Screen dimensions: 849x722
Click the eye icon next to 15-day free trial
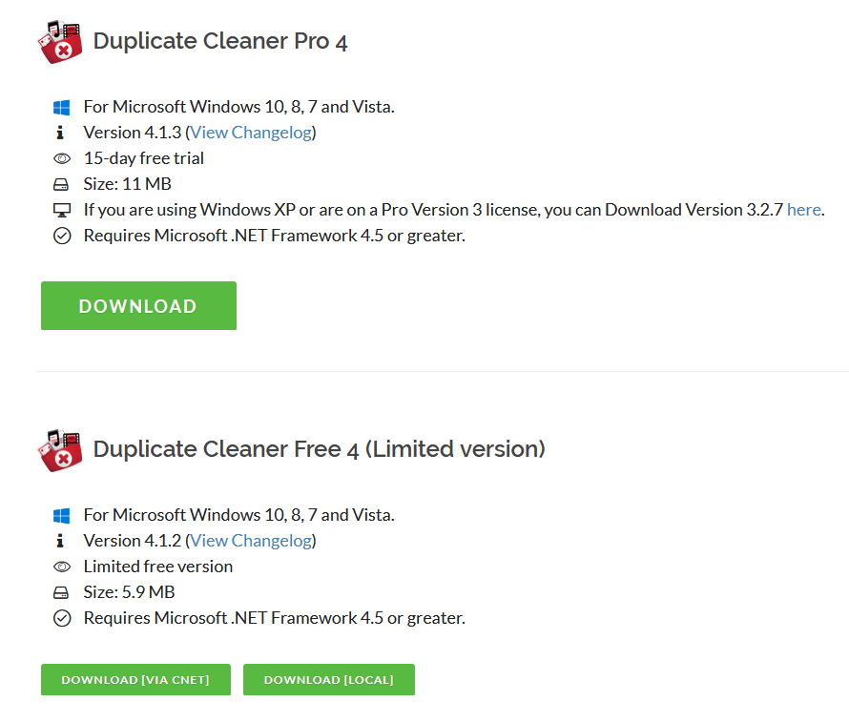click(x=62, y=158)
